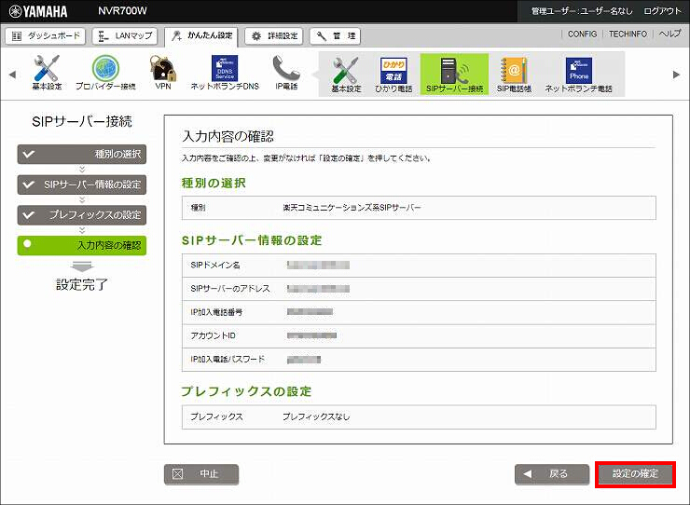
Task: Click the YAMAHA logo
Action: coord(38,11)
